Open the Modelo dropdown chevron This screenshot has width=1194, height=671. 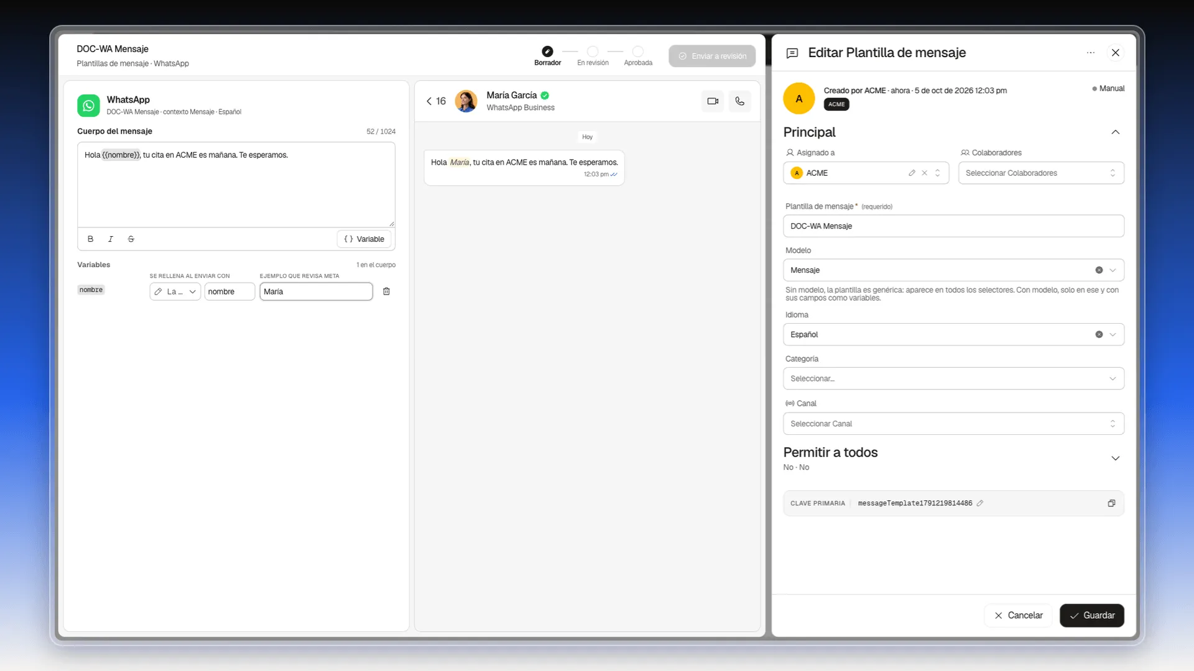point(1113,270)
